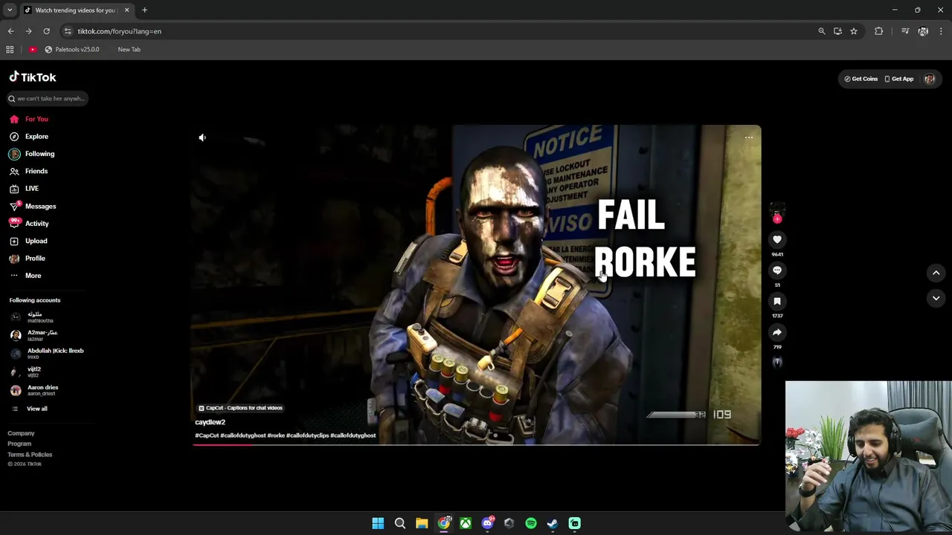The width and height of the screenshot is (952, 535).
Task: Open the A2mar following account
Action: [x=36, y=335]
